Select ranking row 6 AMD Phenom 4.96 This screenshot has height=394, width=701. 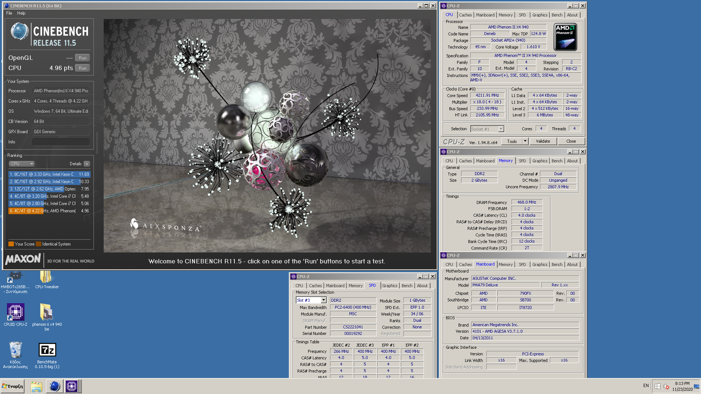pyautogui.click(x=49, y=211)
